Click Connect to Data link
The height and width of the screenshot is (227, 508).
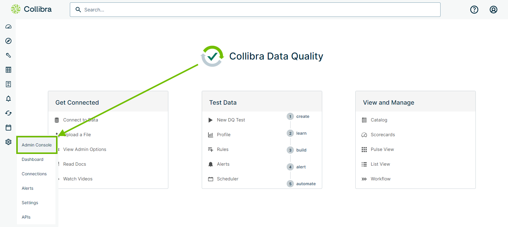click(80, 120)
